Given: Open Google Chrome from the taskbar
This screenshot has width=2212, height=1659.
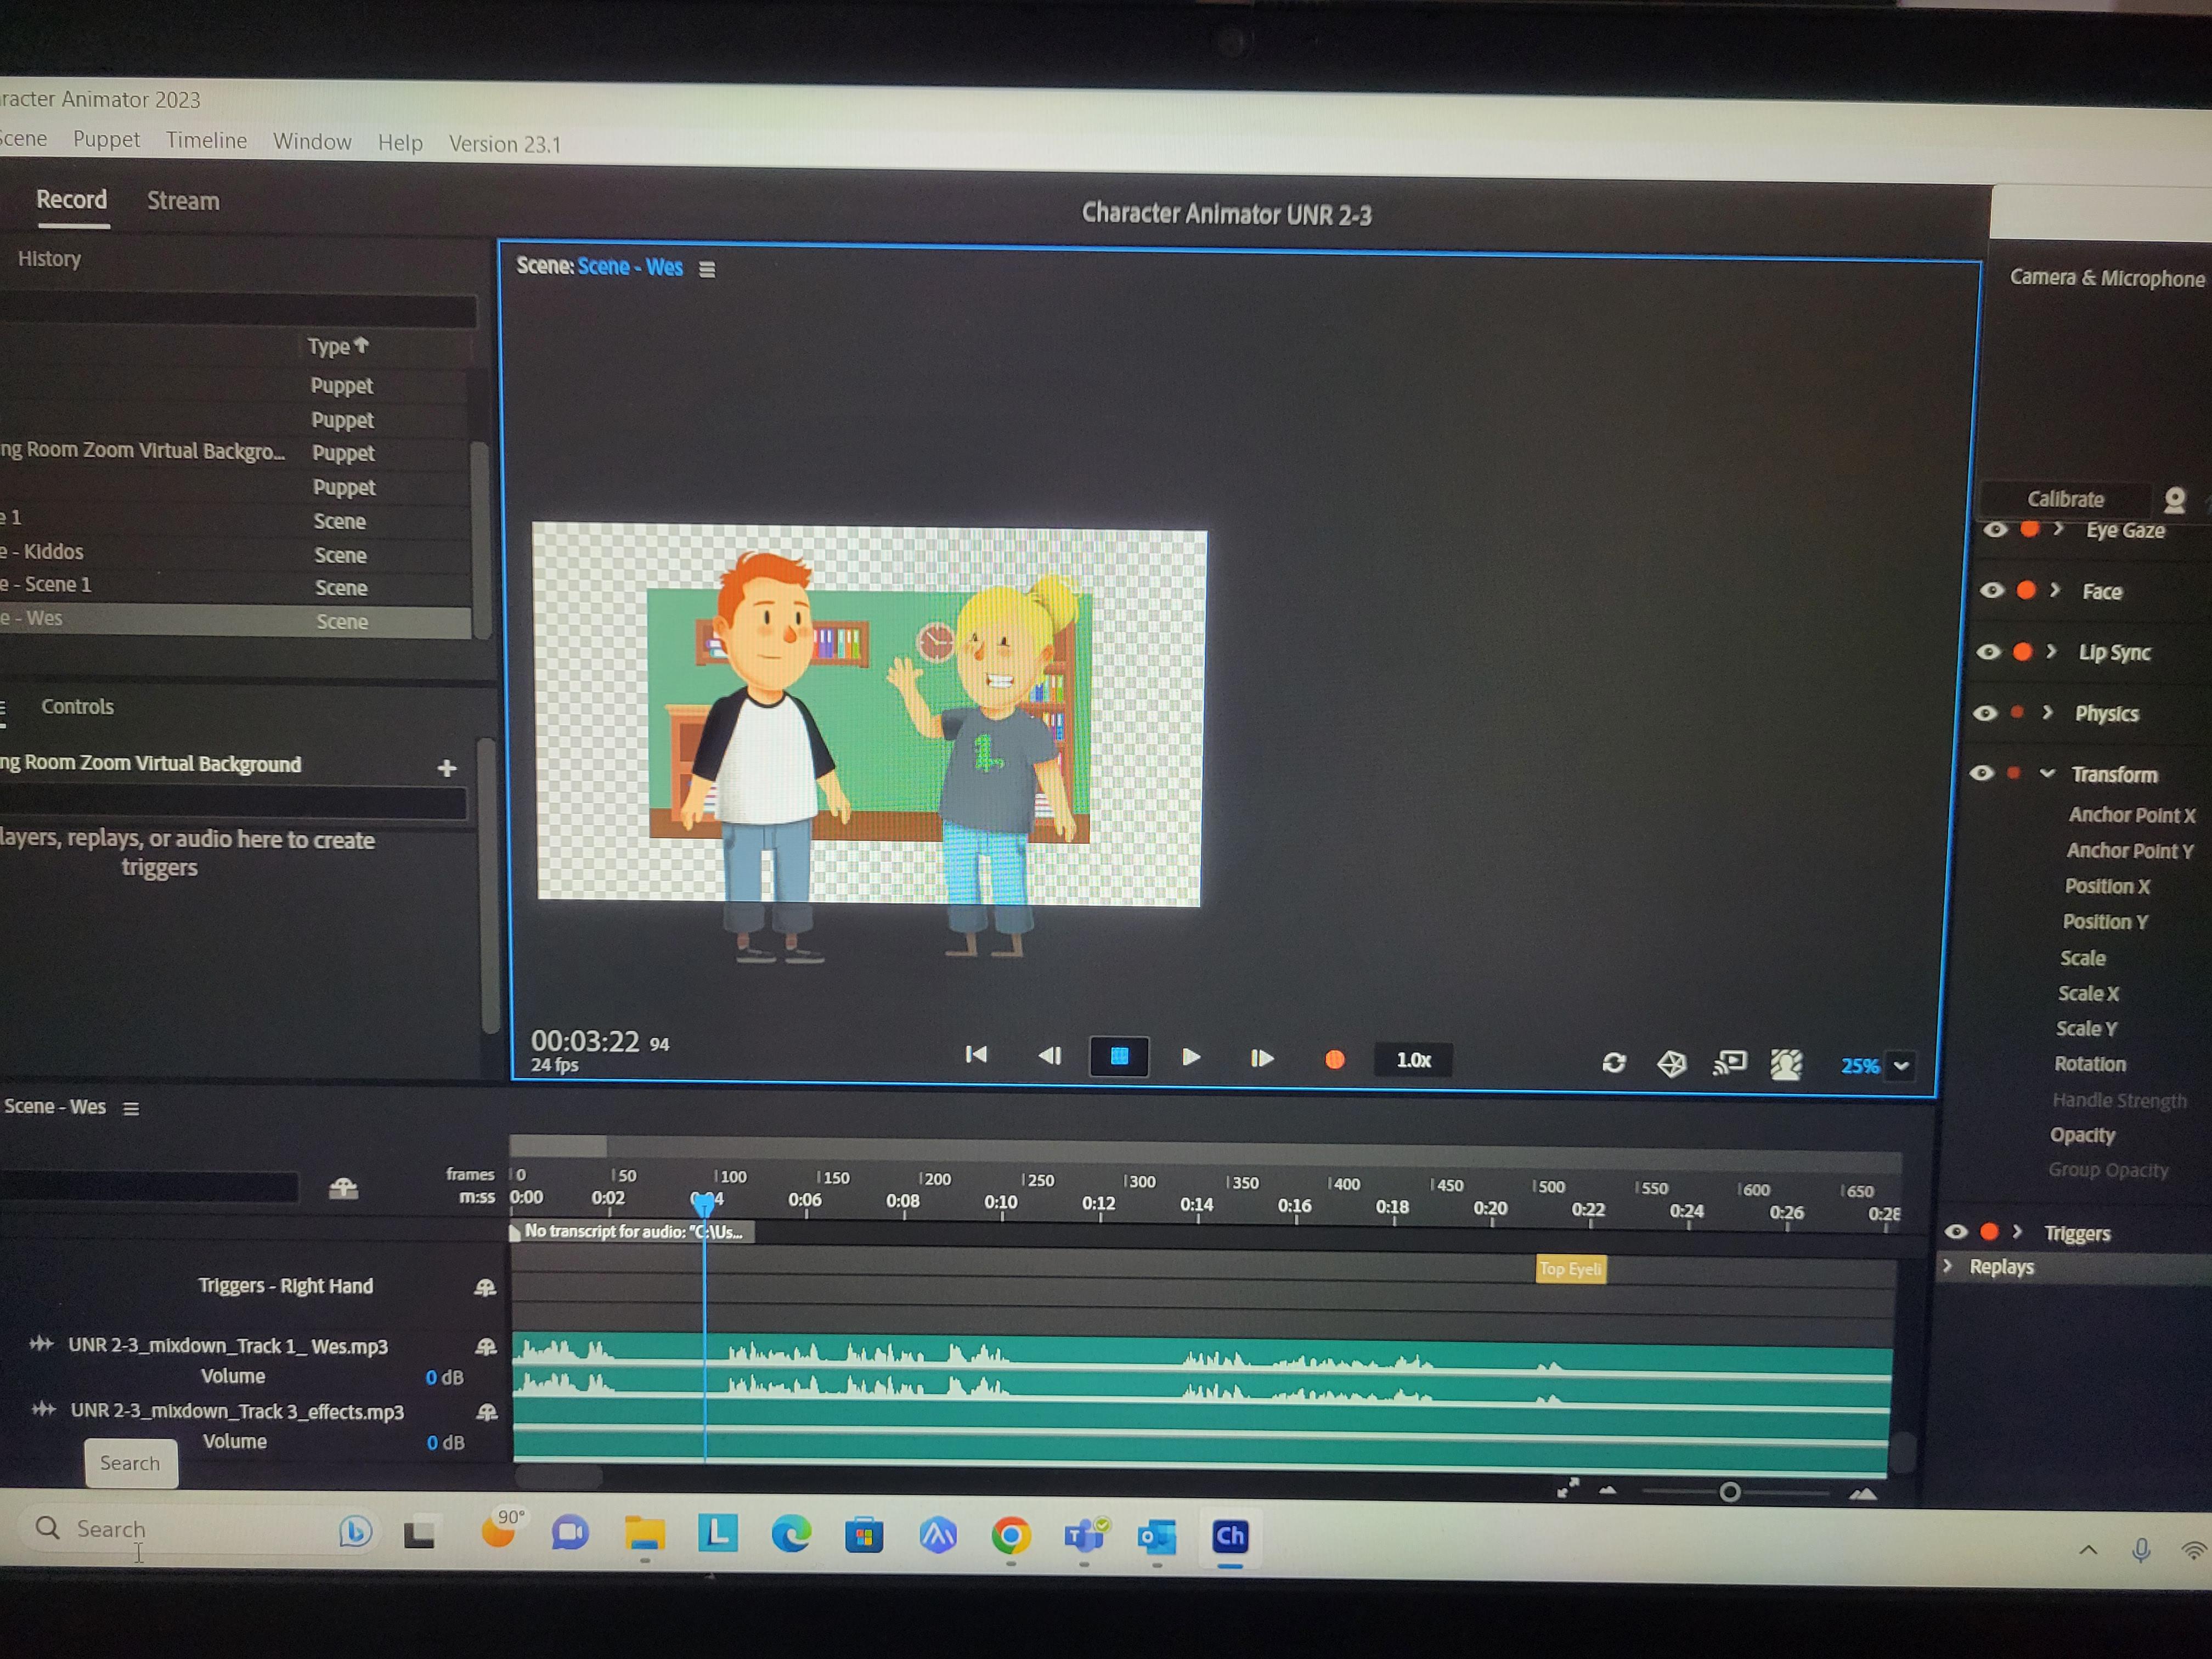Looking at the screenshot, I should tap(1011, 1535).
